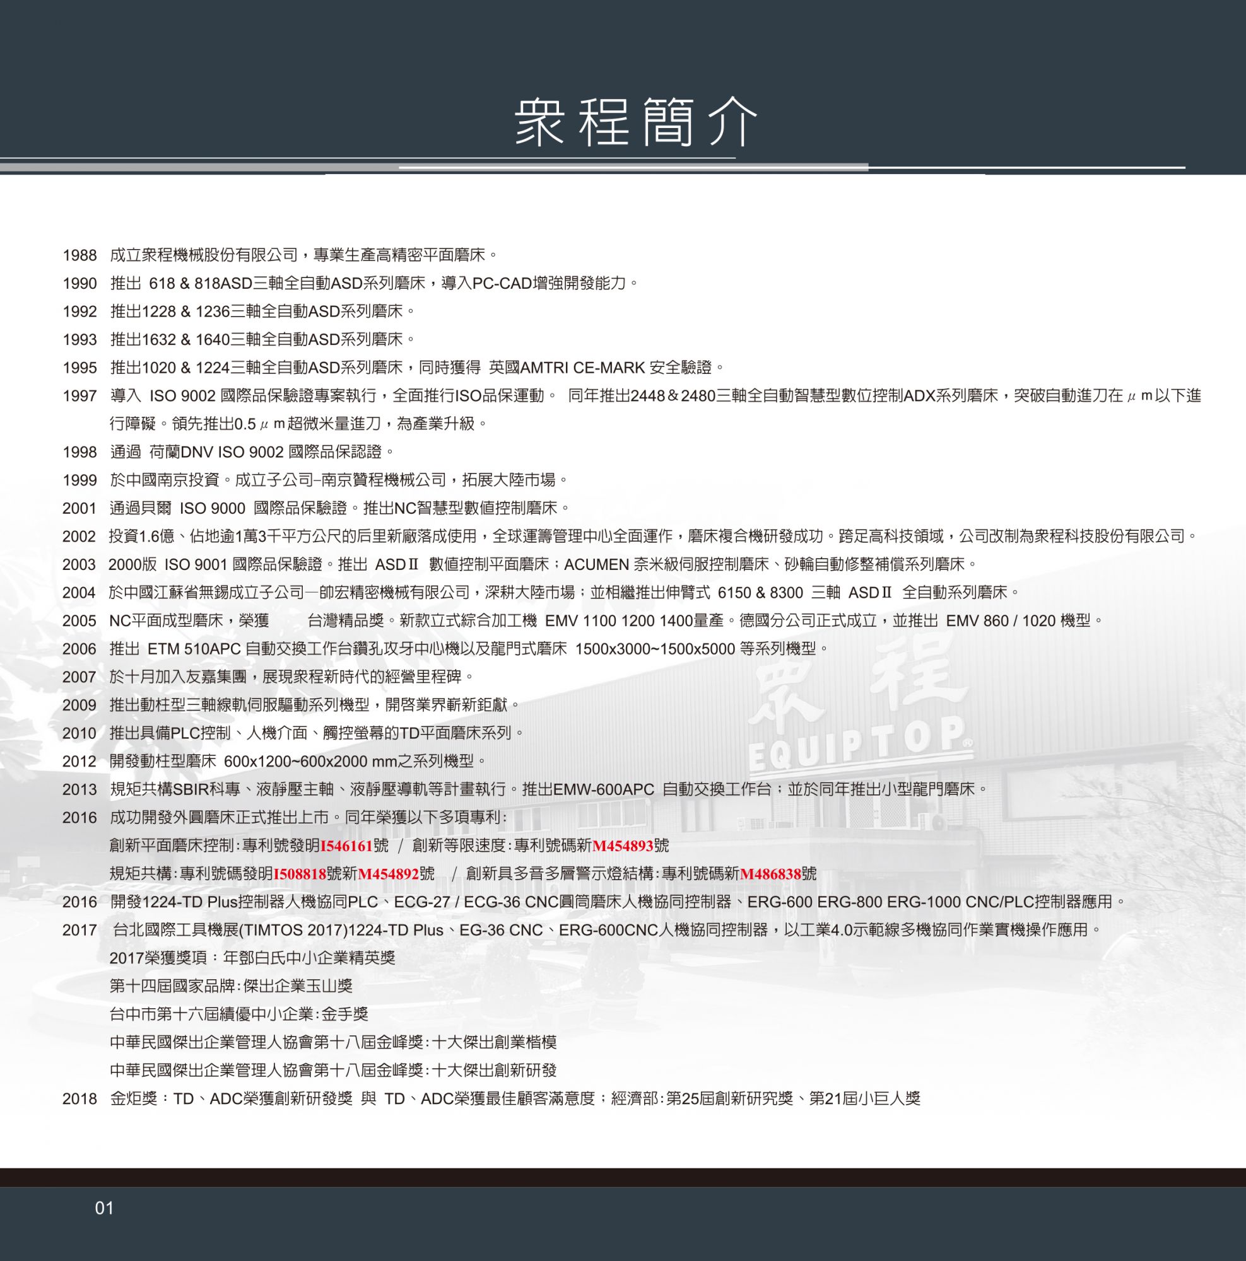Click the line 領先推出0.5μm超微米量進刀
Image resolution: width=1246 pixels, height=1261 pixels.
(298, 424)
